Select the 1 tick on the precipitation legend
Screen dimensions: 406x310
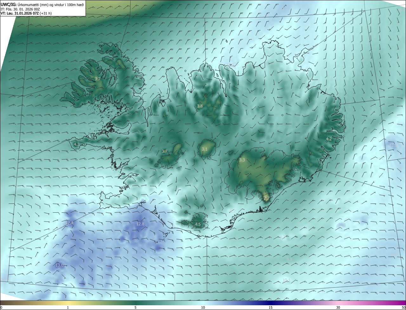pos(68,307)
